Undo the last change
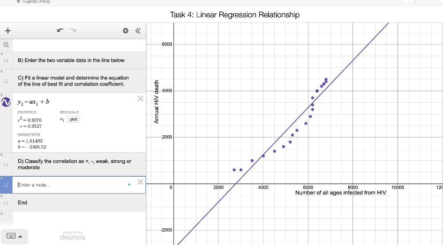The height and width of the screenshot is (245, 443). (60, 31)
